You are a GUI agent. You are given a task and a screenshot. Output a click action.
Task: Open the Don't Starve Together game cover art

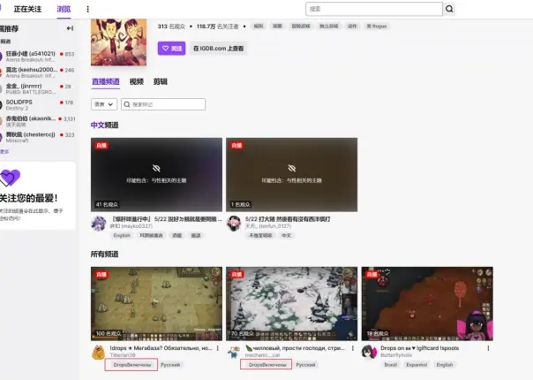coord(118,42)
